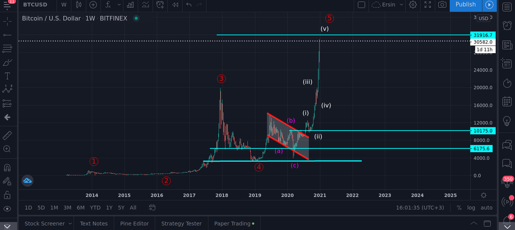Set the chart range to 1M
This screenshot has width=515, height=230.
pyautogui.click(x=54, y=208)
